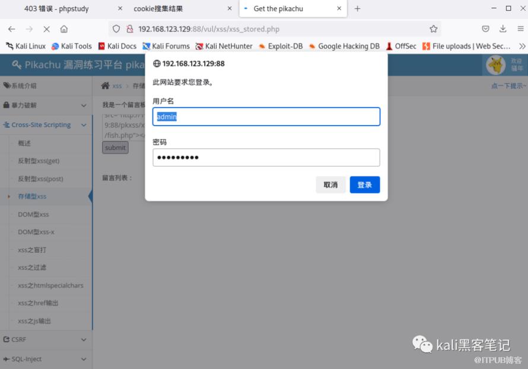Select 存储型xss in the sidebar
The image size is (528, 369).
click(32, 196)
